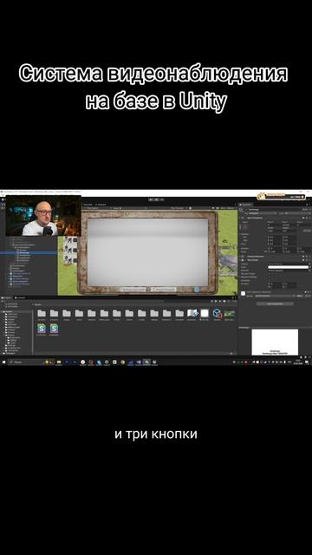Select the green landscape image asset
312x555 pixels.
(229, 313)
